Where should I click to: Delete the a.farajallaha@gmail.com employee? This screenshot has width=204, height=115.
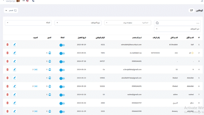7,70
